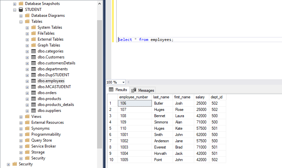Click the dbo.Customers table icon

tap(33, 57)
